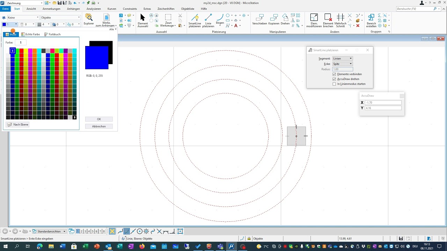Viewport: 447px width, 251px height.
Task: Click the Farbe index input field
Action: point(21,43)
